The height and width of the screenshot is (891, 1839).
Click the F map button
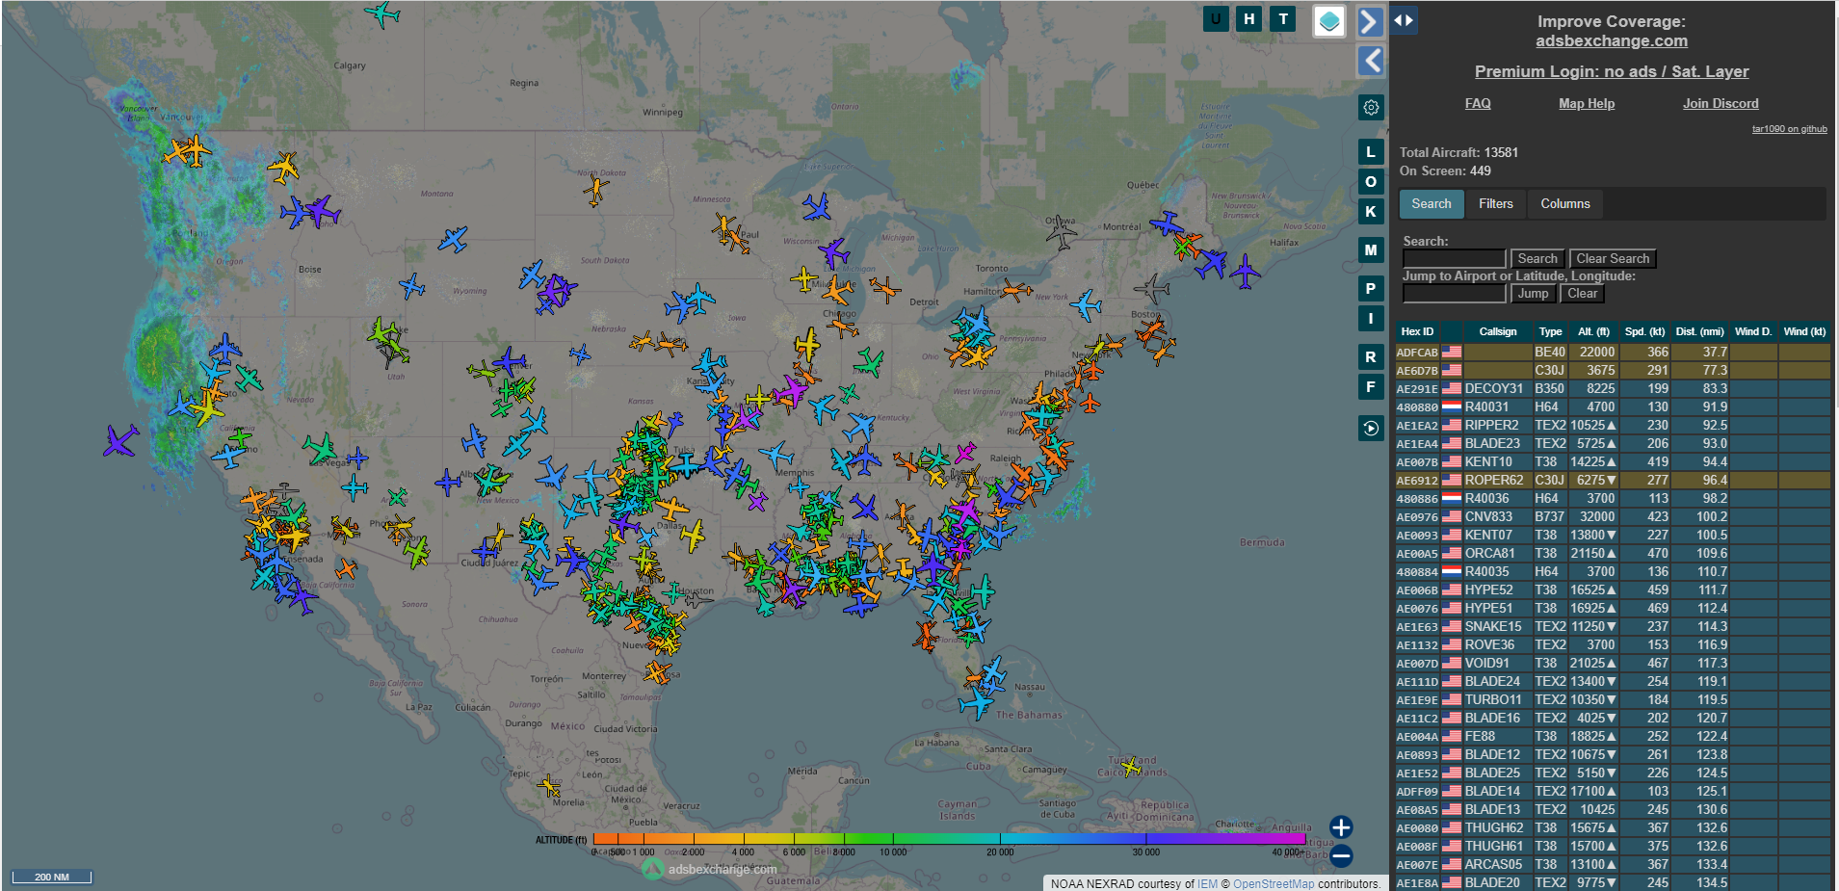[x=1371, y=387]
